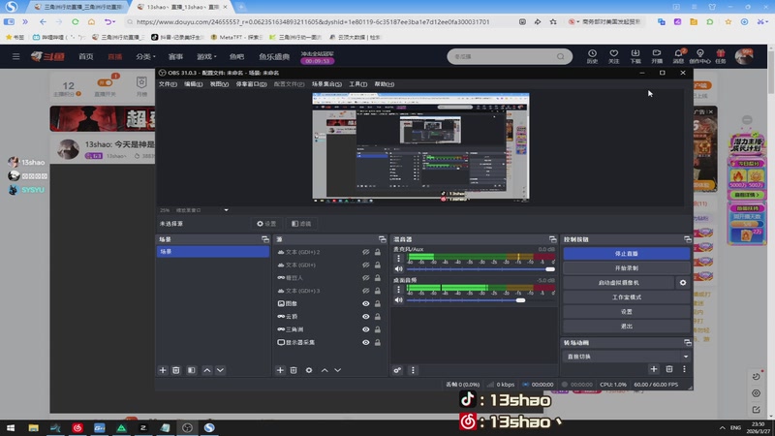Viewport: 775px width, 436px height.
Task: Click the OBS preview thumbnail
Action: coord(420,147)
